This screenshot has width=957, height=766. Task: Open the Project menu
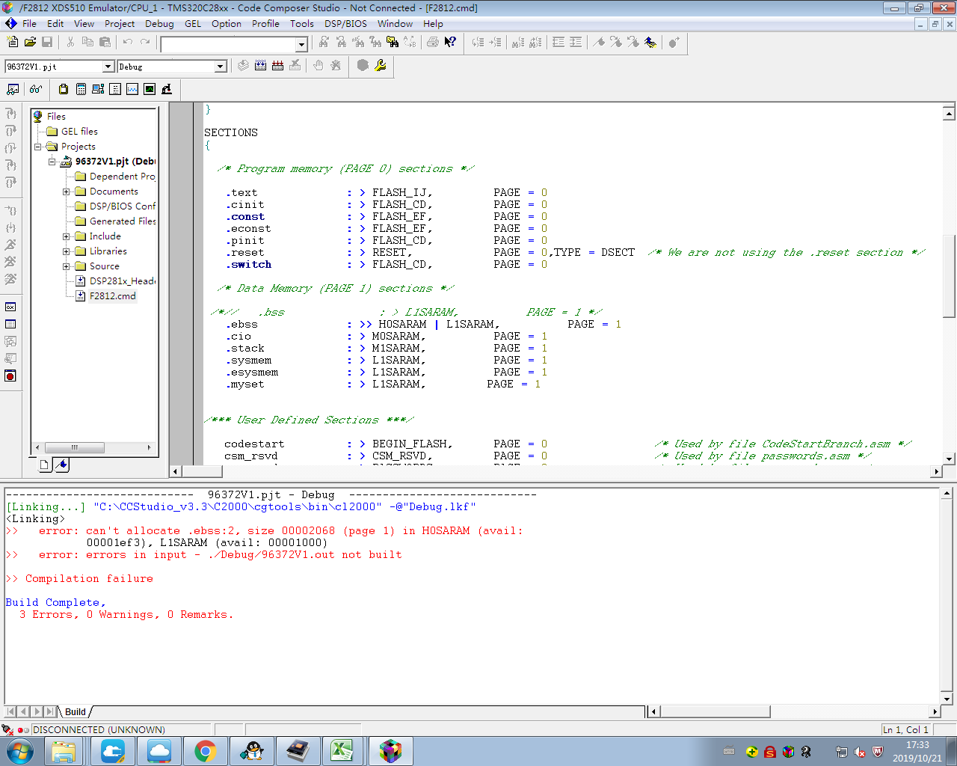tap(120, 23)
